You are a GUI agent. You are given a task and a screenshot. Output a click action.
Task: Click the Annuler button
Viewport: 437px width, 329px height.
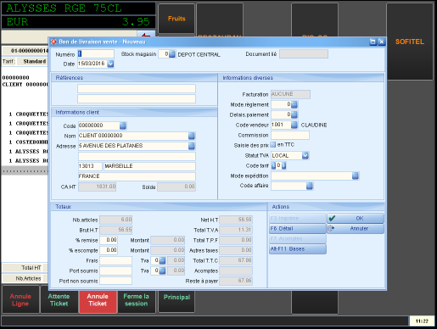pyautogui.click(x=356, y=228)
